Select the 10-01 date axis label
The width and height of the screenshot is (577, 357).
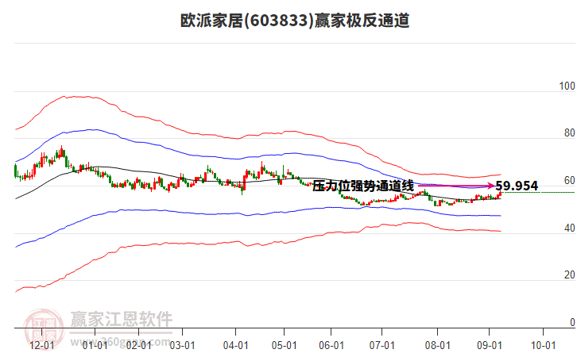click(x=543, y=345)
